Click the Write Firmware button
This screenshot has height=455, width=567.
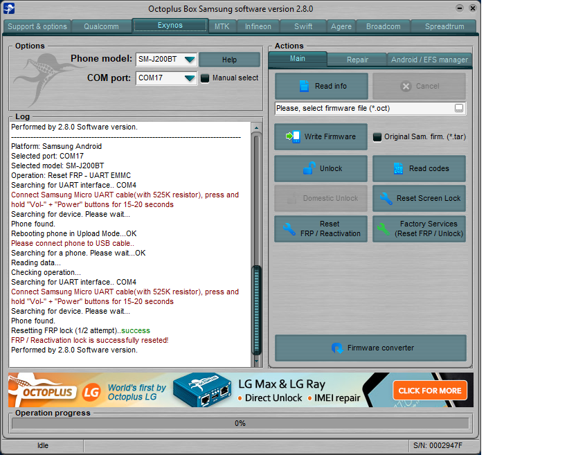[321, 136]
